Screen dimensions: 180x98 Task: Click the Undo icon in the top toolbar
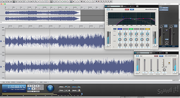click(19, 2)
